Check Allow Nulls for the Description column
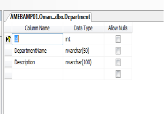Viewport: 164px width, 114px height. click(x=118, y=62)
